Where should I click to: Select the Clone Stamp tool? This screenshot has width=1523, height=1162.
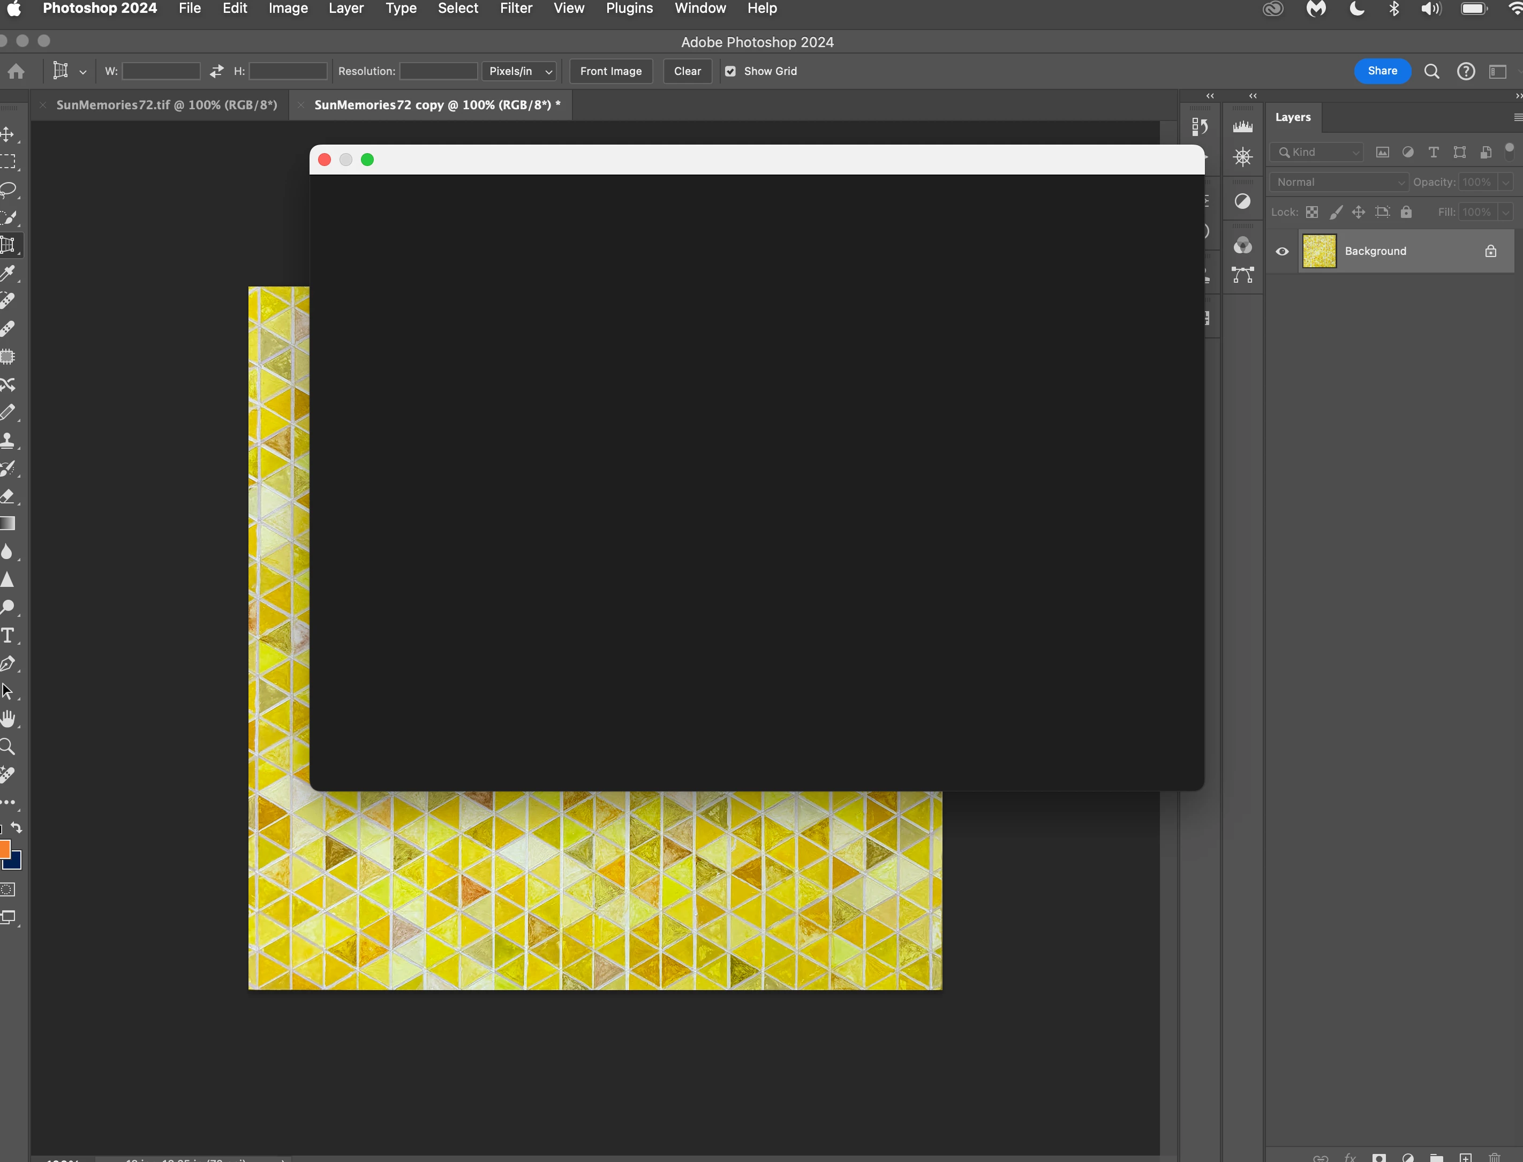(8, 441)
